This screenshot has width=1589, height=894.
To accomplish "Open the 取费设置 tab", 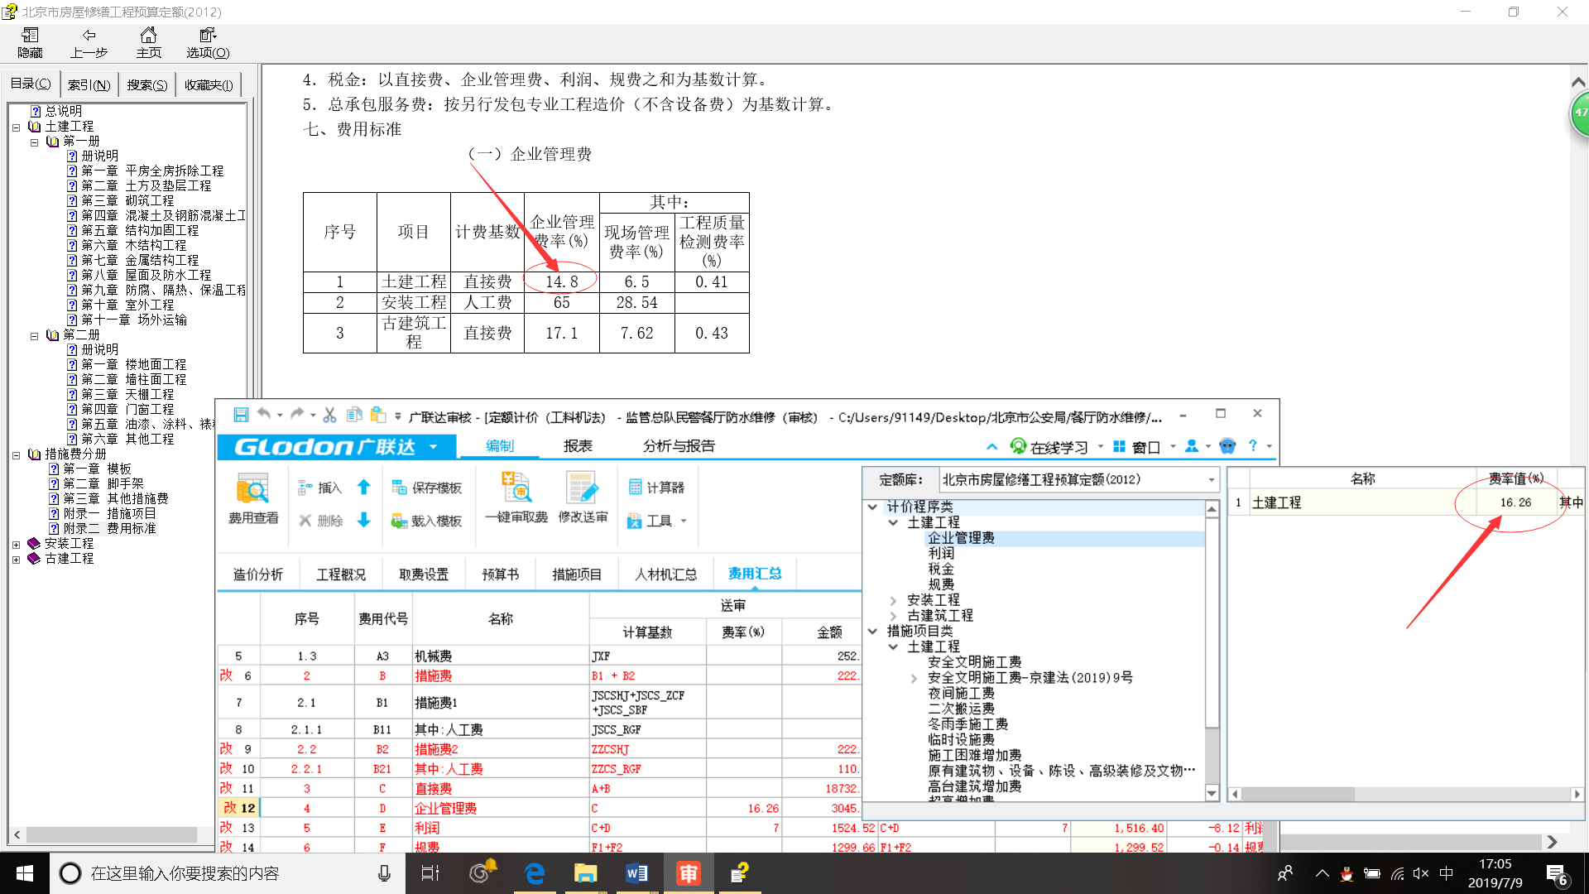I will click(424, 574).
